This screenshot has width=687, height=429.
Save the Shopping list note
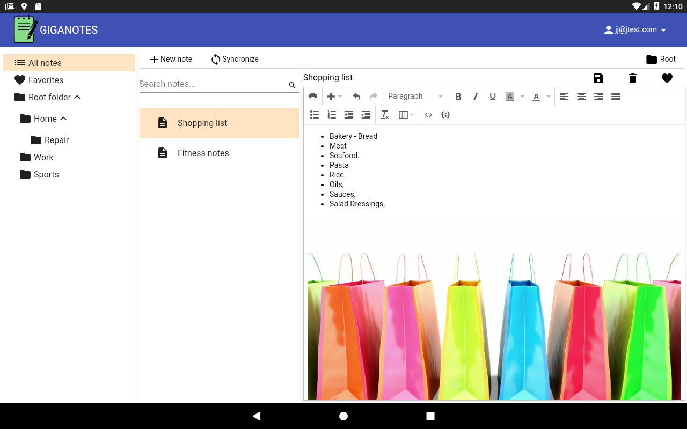598,78
